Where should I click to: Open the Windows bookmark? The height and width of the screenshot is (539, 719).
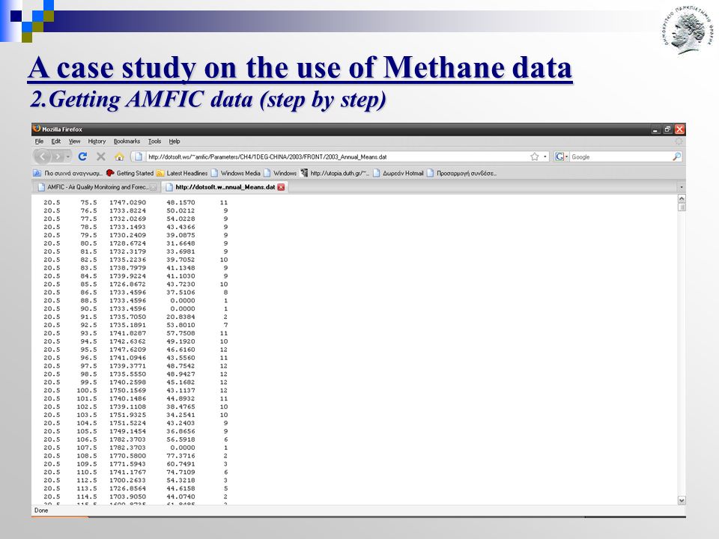coord(279,173)
